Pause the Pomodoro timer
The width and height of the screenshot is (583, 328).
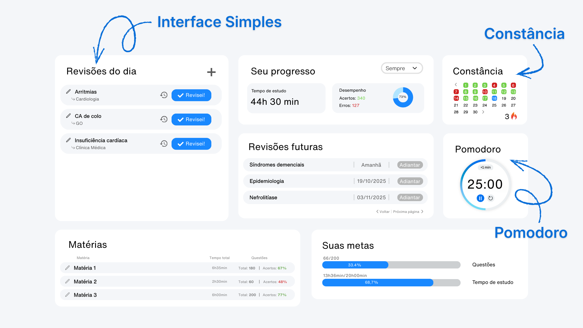tap(480, 198)
